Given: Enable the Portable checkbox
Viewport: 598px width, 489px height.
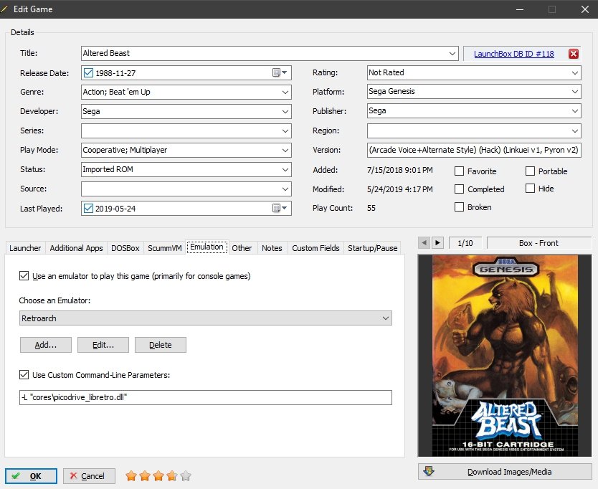Looking at the screenshot, I should coord(530,171).
